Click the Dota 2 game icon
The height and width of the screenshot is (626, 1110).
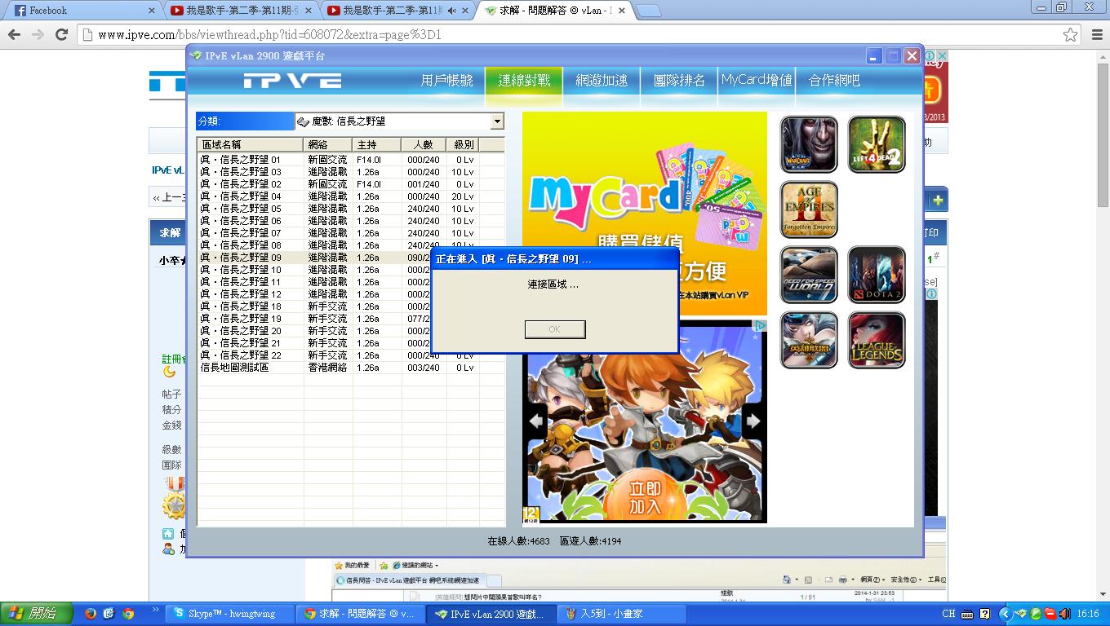pyautogui.click(x=877, y=275)
